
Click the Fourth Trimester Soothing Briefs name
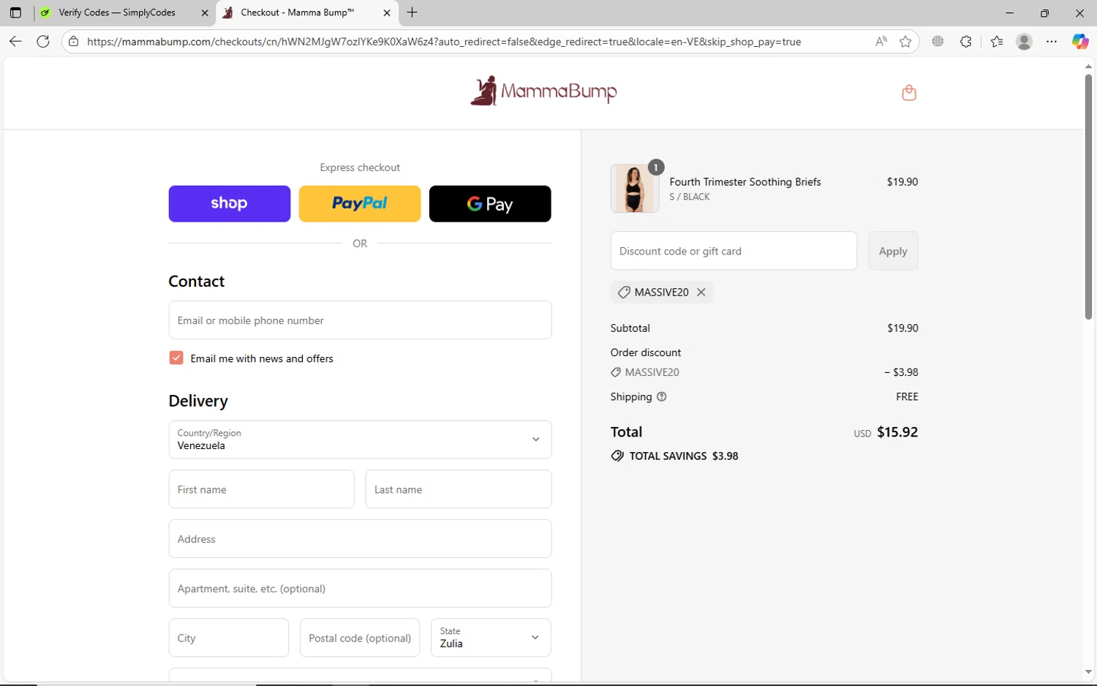click(x=745, y=181)
